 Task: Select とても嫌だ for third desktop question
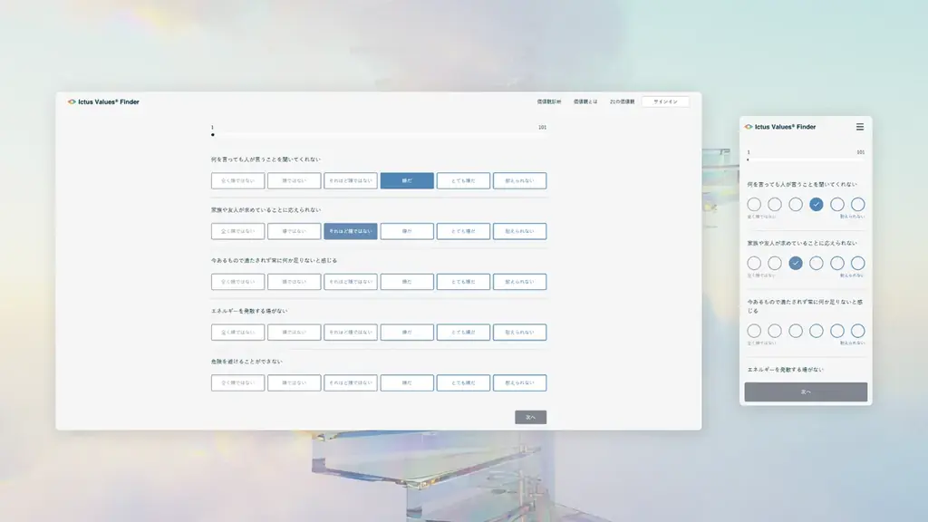tap(463, 282)
